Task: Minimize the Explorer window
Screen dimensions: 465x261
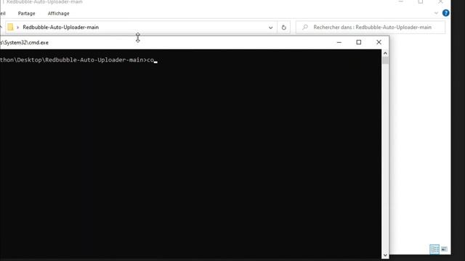Action: [x=401, y=2]
